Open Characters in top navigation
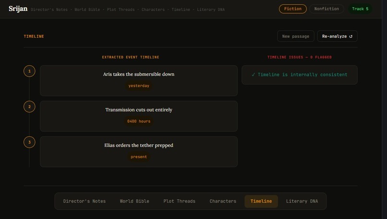The height and width of the screenshot is (219, 387). (153, 10)
